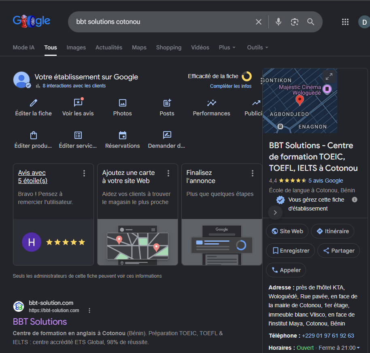This screenshot has width=370, height=353.
Task: Click the map thumbnail red location pin
Action: tap(300, 100)
